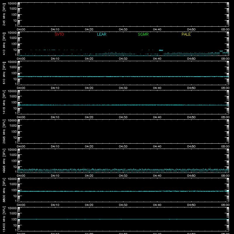Select 04:30 on the 1415 MHz time axis
The width and height of the screenshot is (234, 234).
(x=123, y=117)
